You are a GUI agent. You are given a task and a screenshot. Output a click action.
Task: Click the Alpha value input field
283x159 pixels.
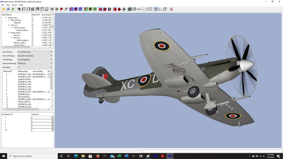pyautogui.click(x=143, y=9)
